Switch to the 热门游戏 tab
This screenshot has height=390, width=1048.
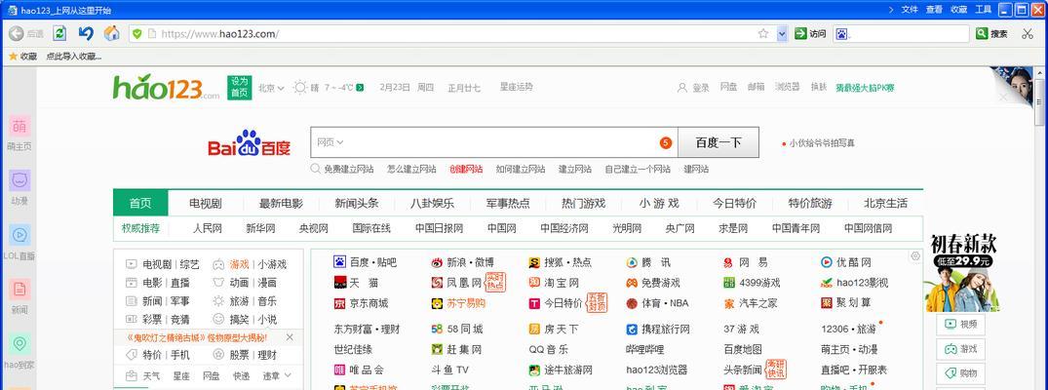584,204
